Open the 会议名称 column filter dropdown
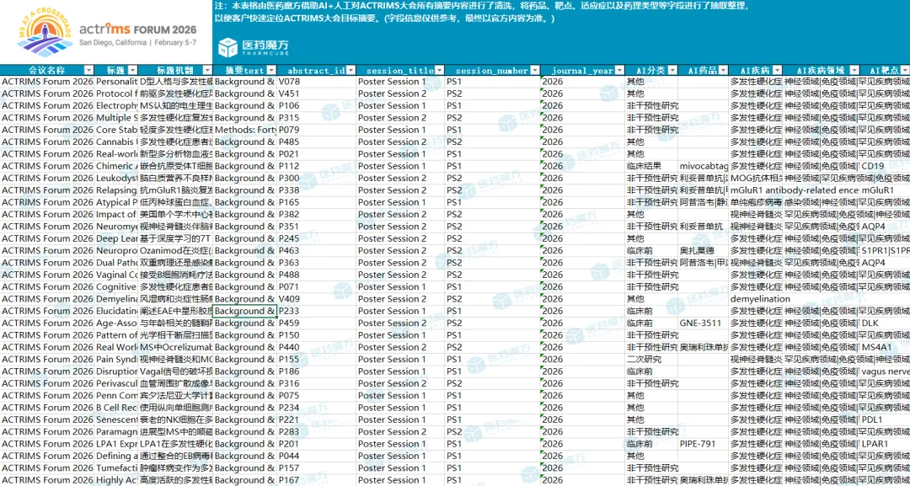 click(x=88, y=70)
